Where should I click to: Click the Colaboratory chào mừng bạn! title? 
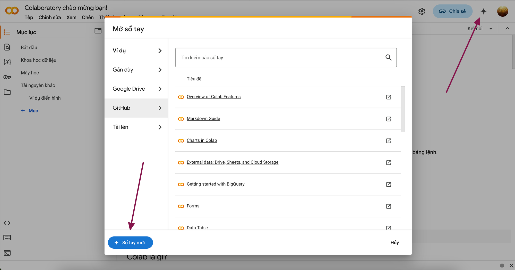click(66, 8)
